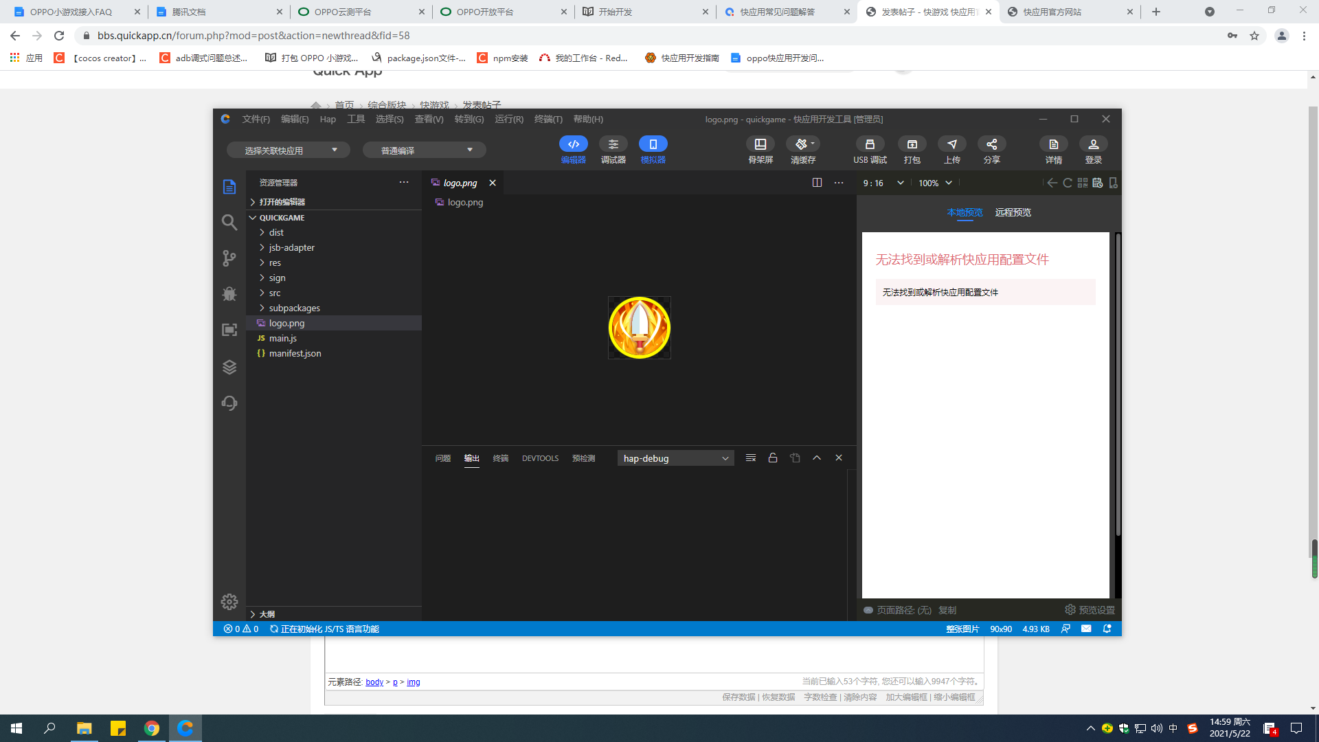Toggle the output scroll lock icon
Image resolution: width=1319 pixels, height=742 pixels.
click(x=773, y=458)
